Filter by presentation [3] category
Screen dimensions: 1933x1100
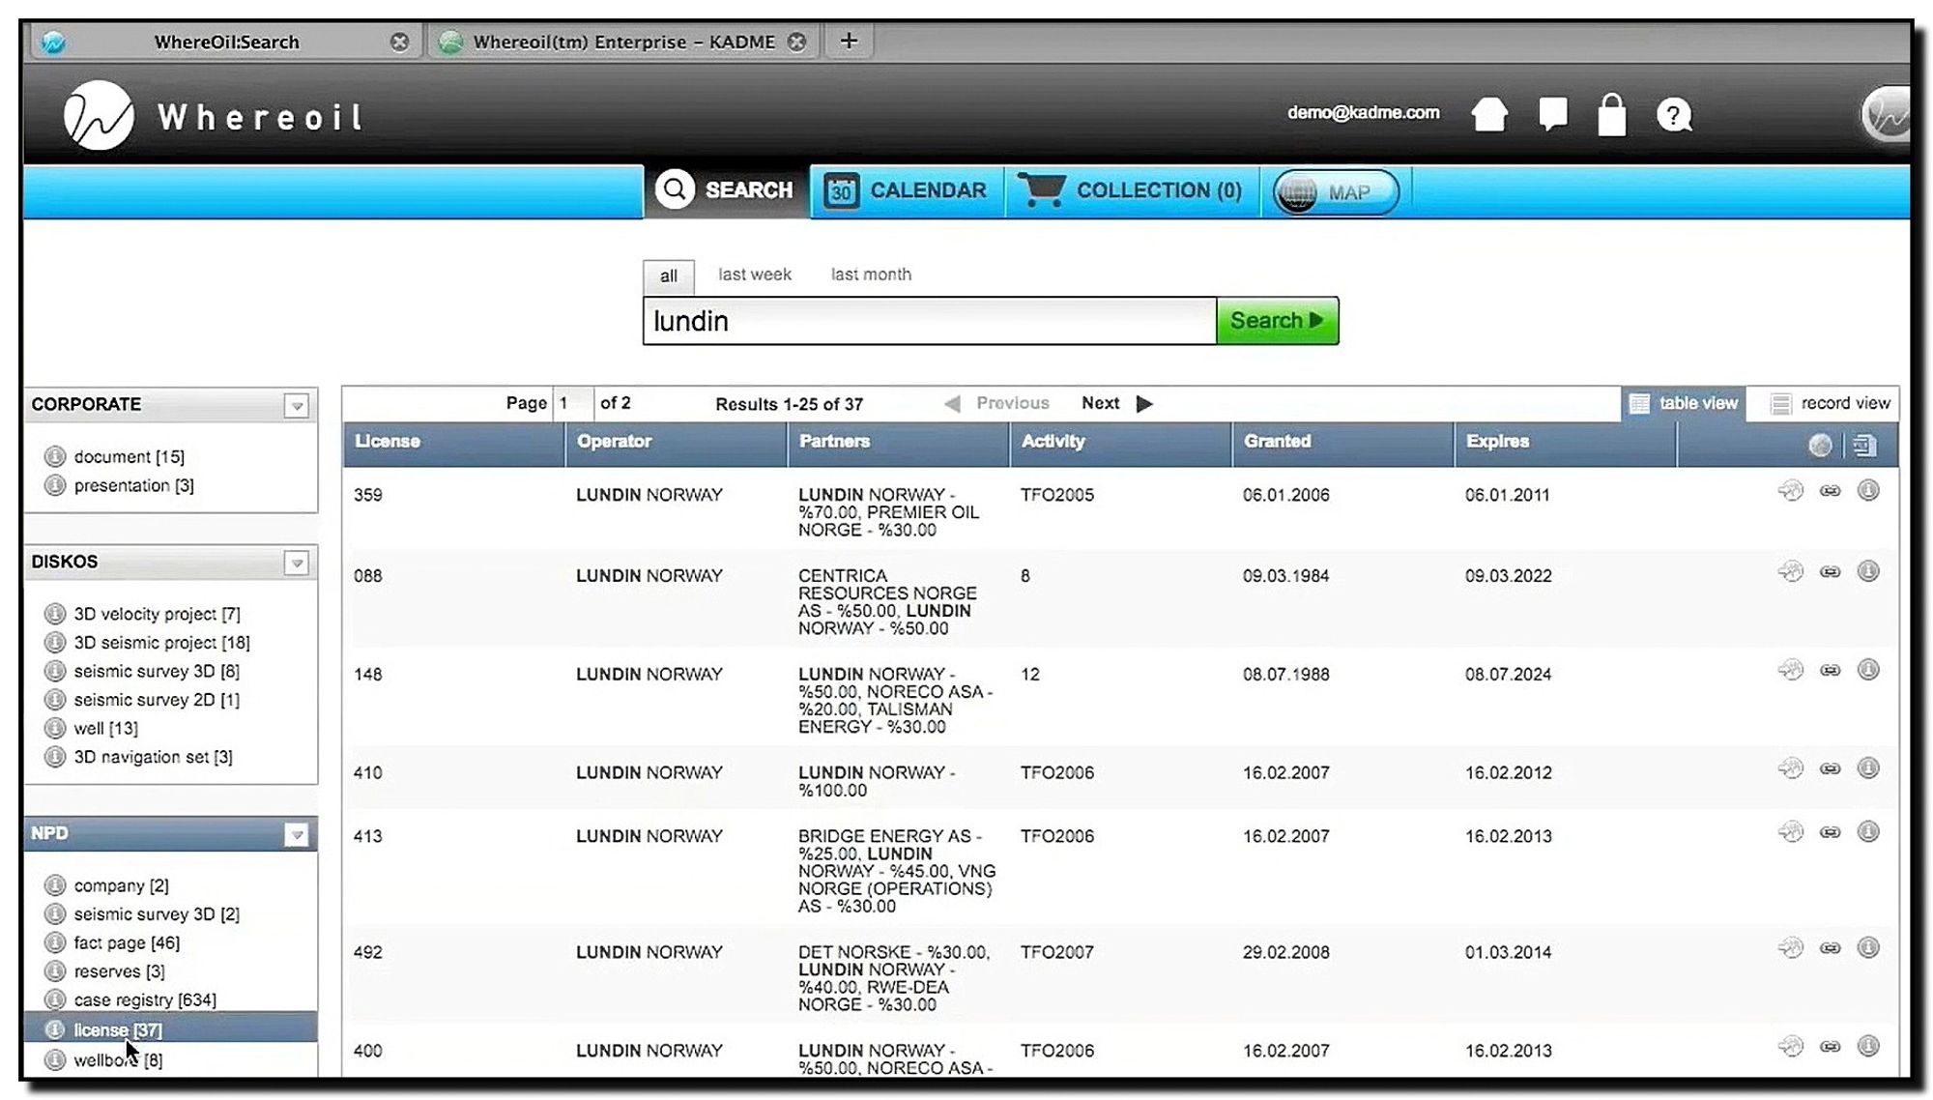tap(133, 485)
